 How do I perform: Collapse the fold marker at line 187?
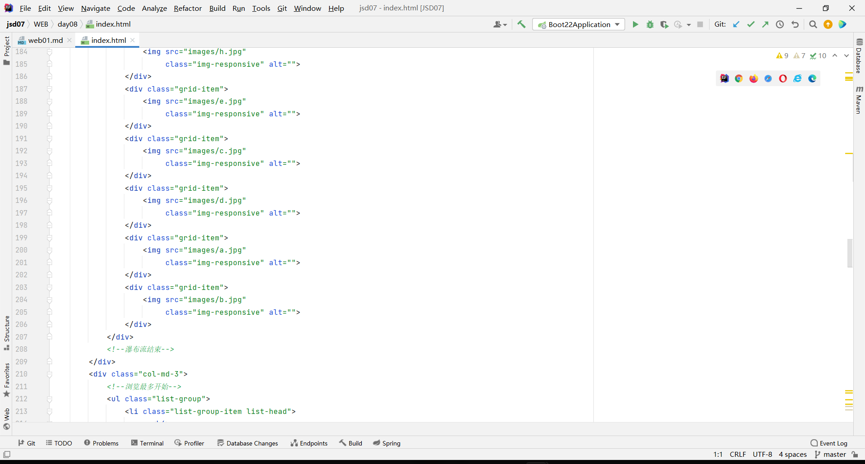tap(50, 89)
